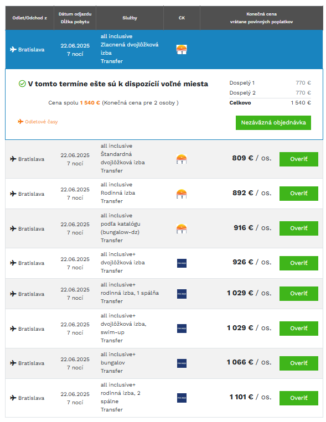Open the Odletové časy link
Viewport: 326px width, 422px height.
41,122
